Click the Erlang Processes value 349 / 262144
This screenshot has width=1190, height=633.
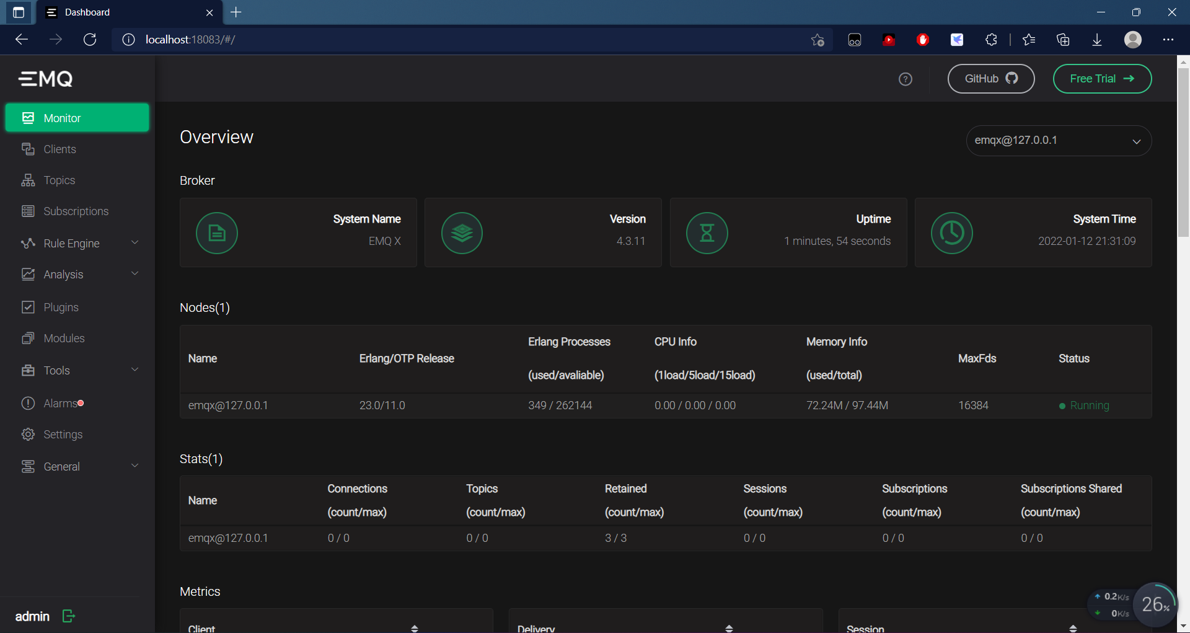tap(560, 405)
